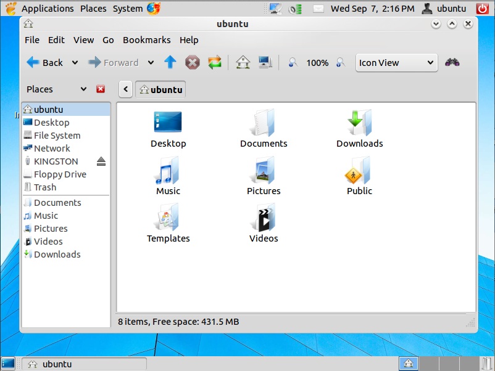This screenshot has height=371, width=495.
Task: Open Pictures bookmark in the sidebar
Action: click(66, 228)
